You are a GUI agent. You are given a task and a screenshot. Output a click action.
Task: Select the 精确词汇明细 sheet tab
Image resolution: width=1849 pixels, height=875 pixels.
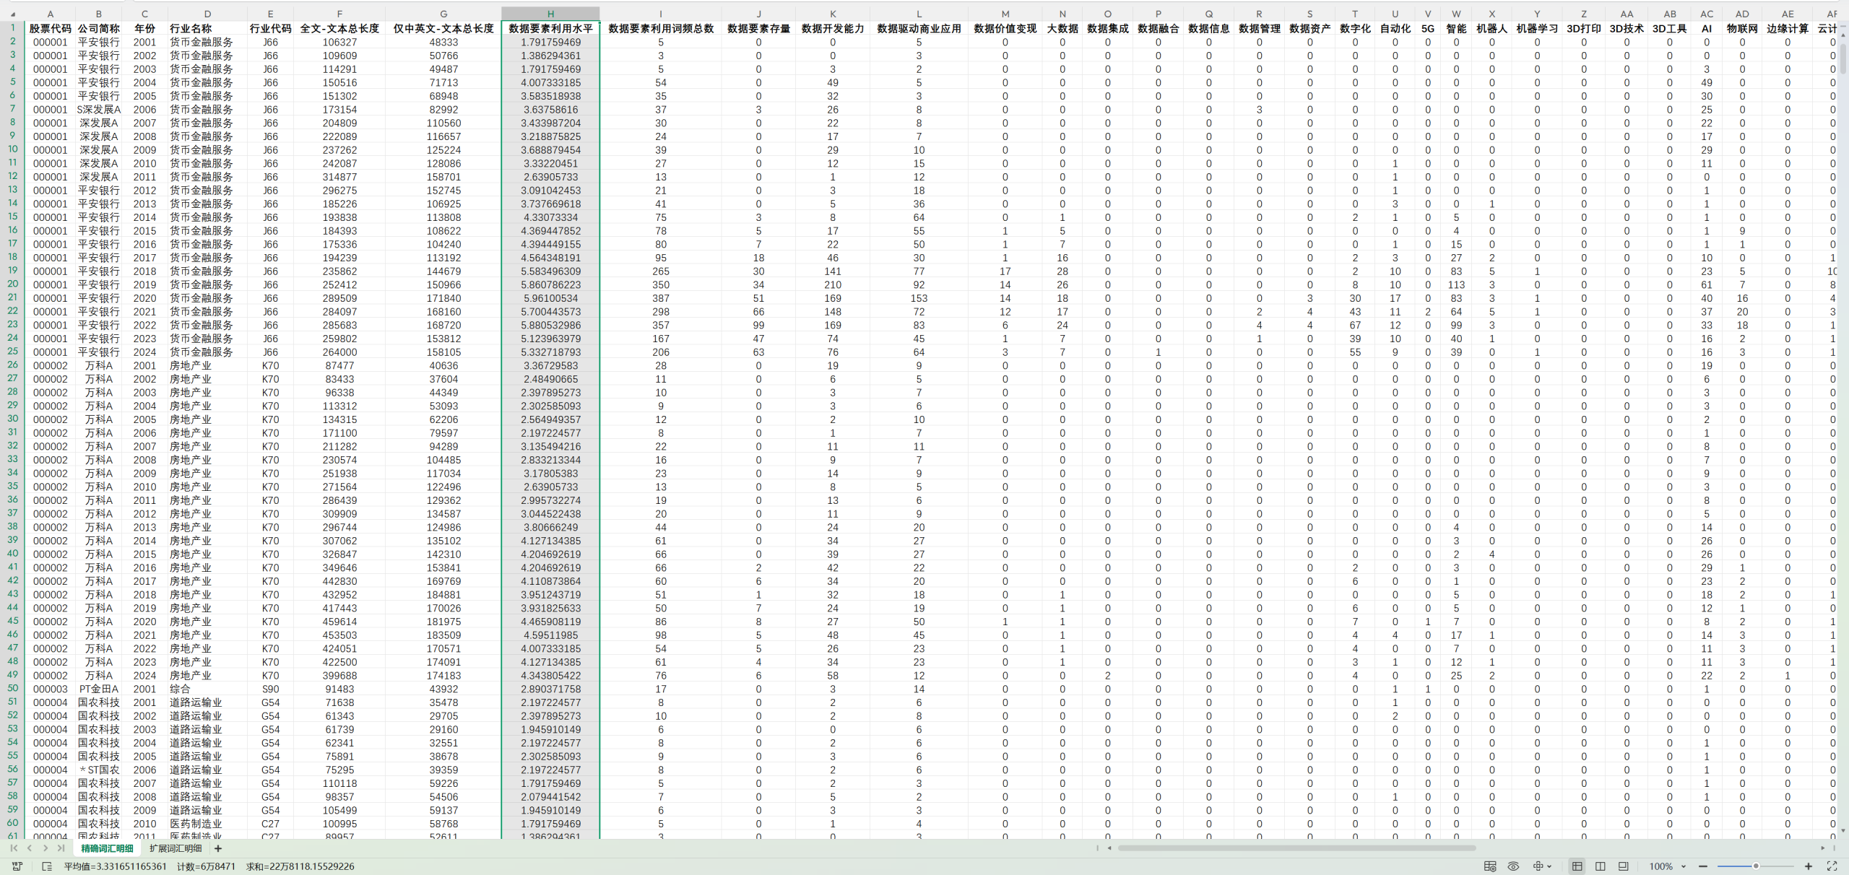(x=107, y=848)
